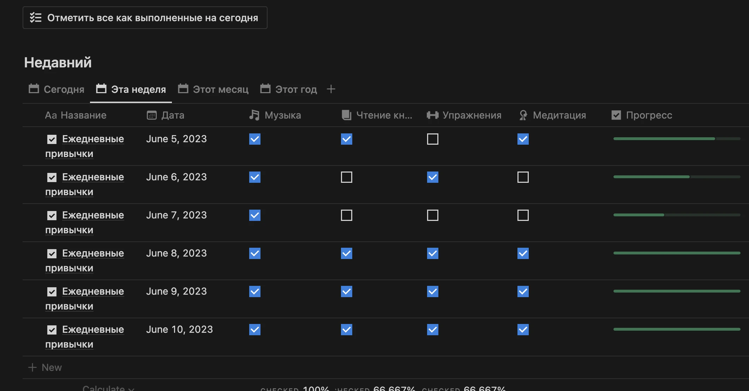This screenshot has width=749, height=391.
Task: Click the Музыка column header
Action: point(275,115)
